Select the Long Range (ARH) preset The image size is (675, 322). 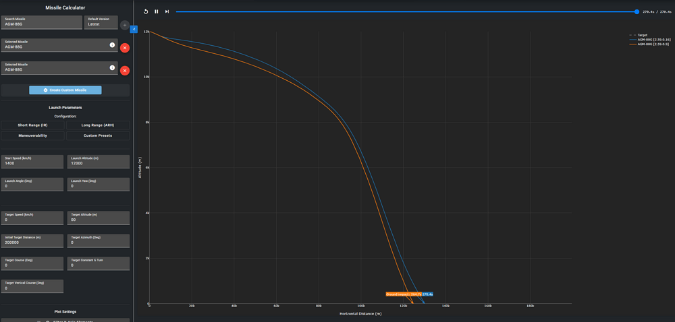[98, 125]
